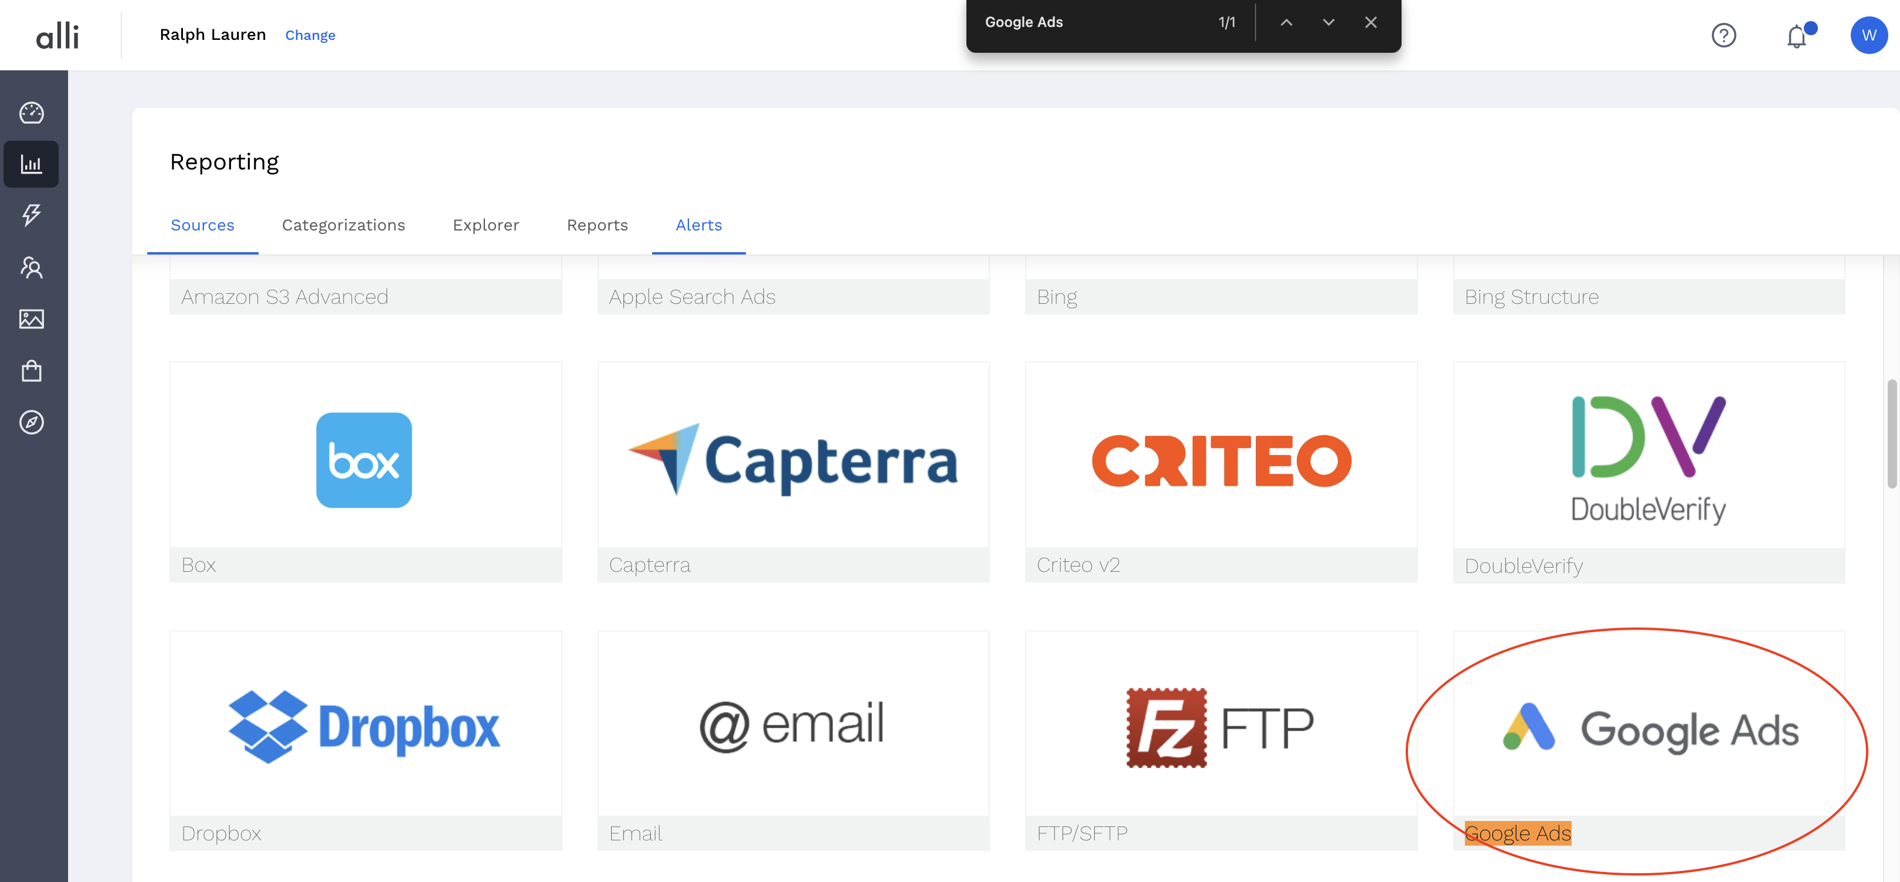Switch to the Categorizations tab
Viewport: 1900px width, 882px height.
(343, 225)
